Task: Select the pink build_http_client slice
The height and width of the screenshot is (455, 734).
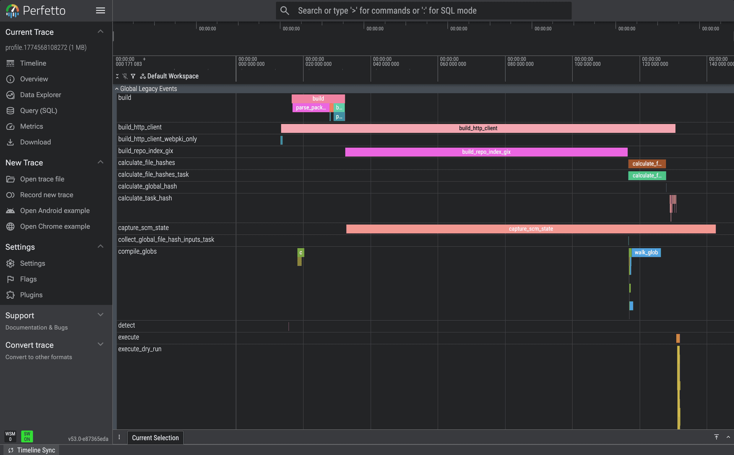Action: tap(478, 128)
